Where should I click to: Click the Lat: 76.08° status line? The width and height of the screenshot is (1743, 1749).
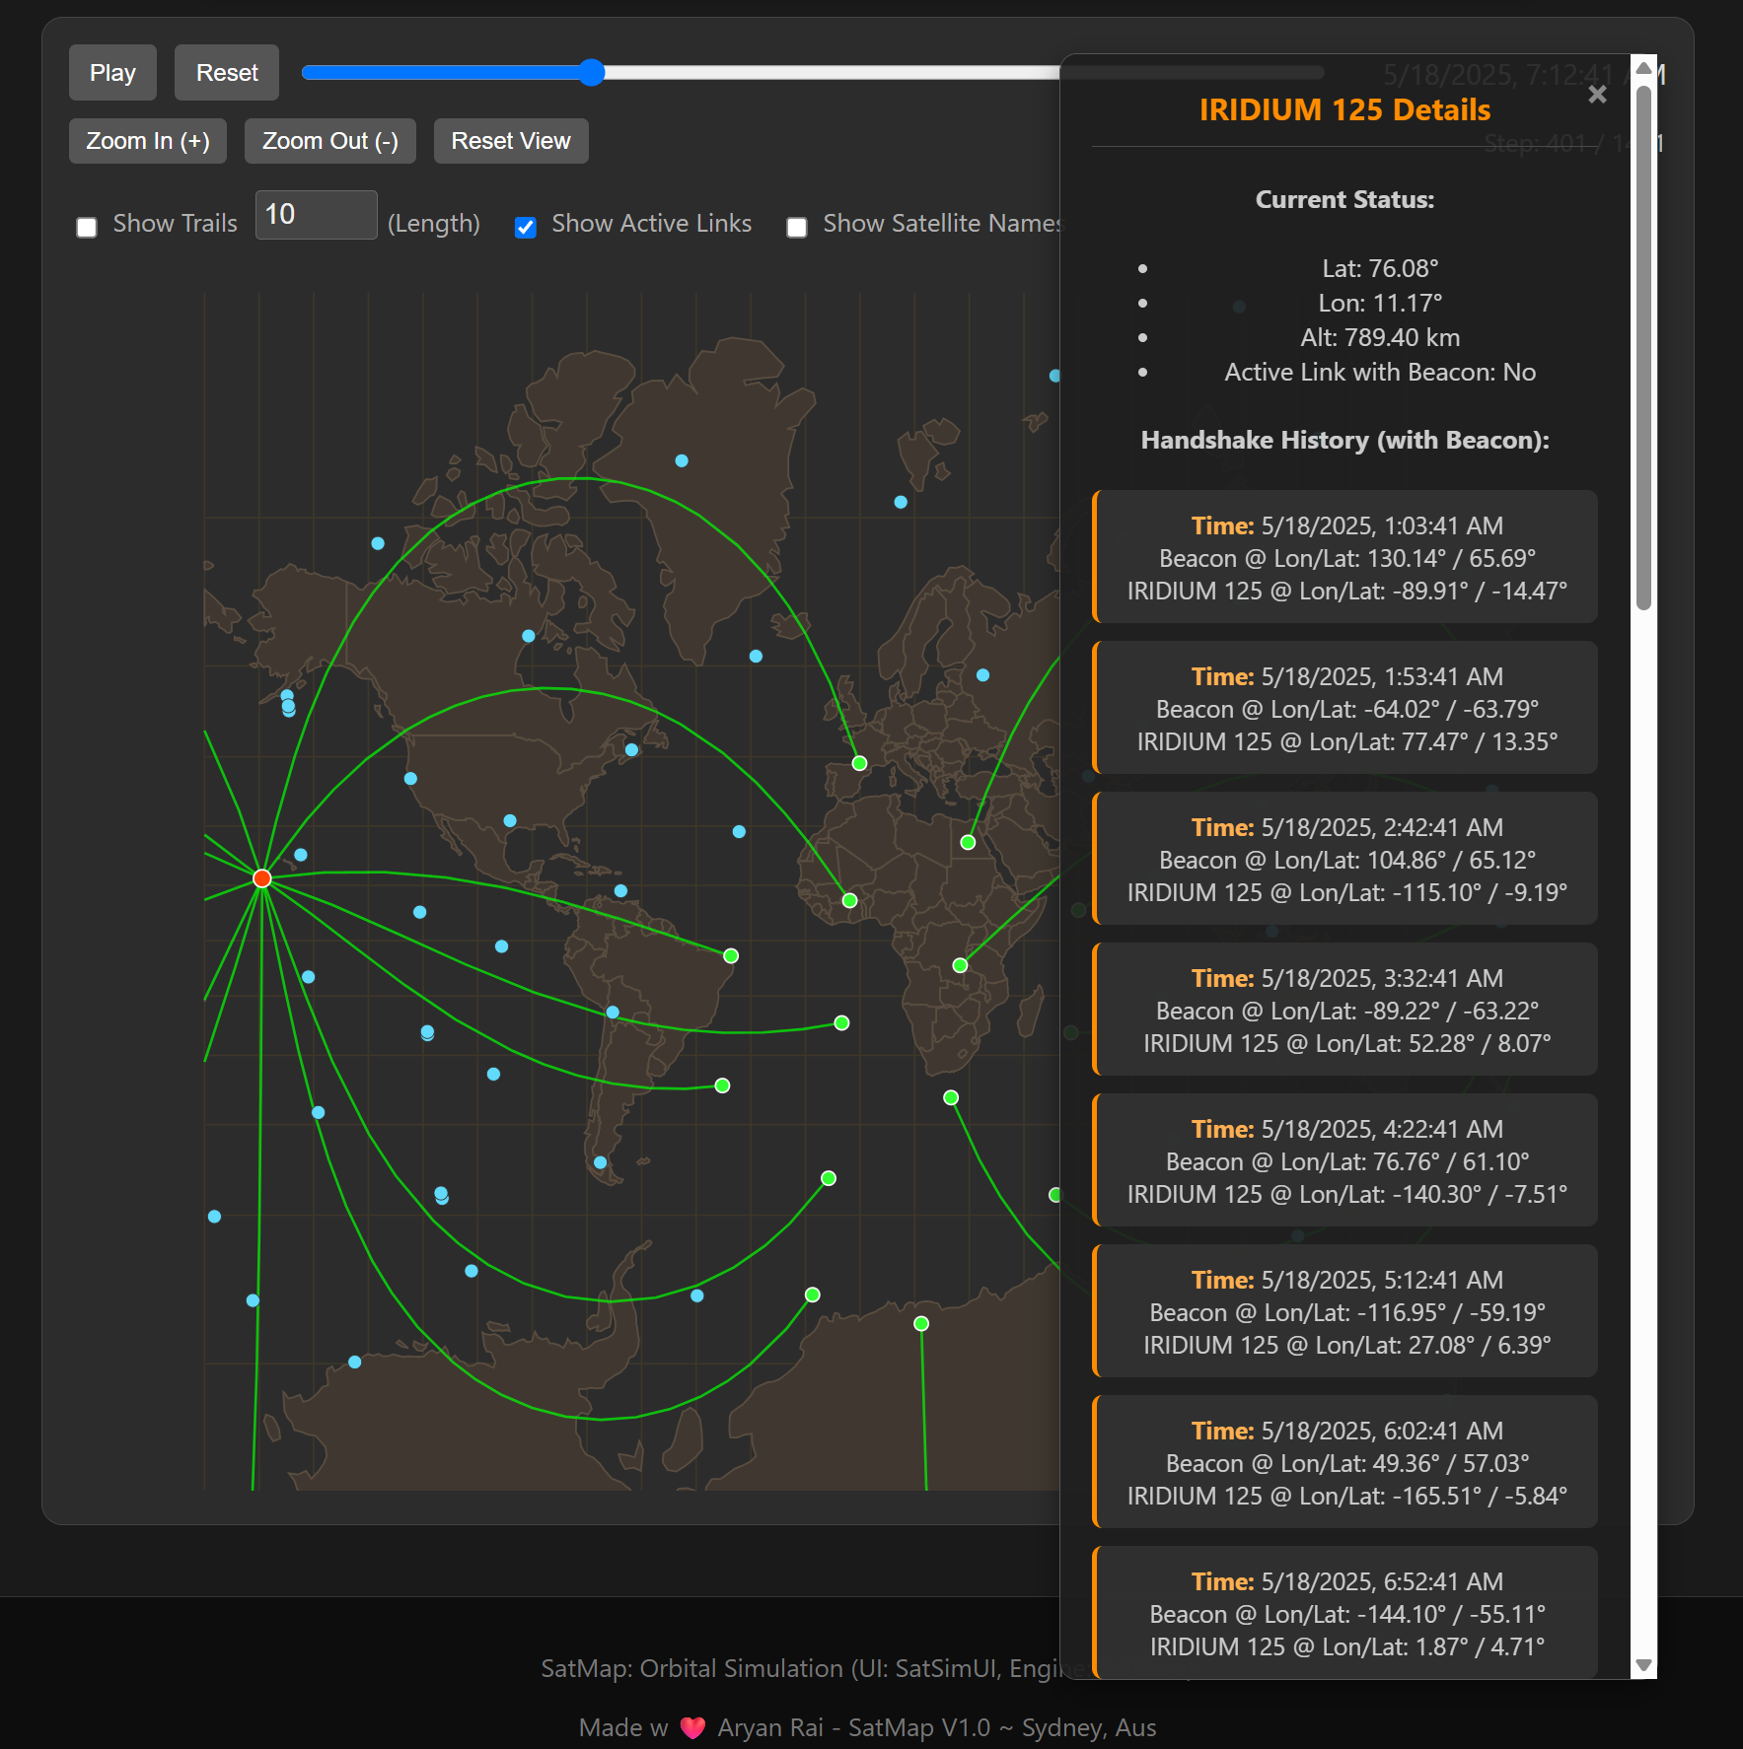1380,268
